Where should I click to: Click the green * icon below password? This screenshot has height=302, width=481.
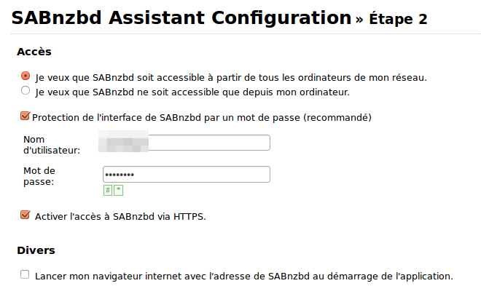tap(118, 190)
